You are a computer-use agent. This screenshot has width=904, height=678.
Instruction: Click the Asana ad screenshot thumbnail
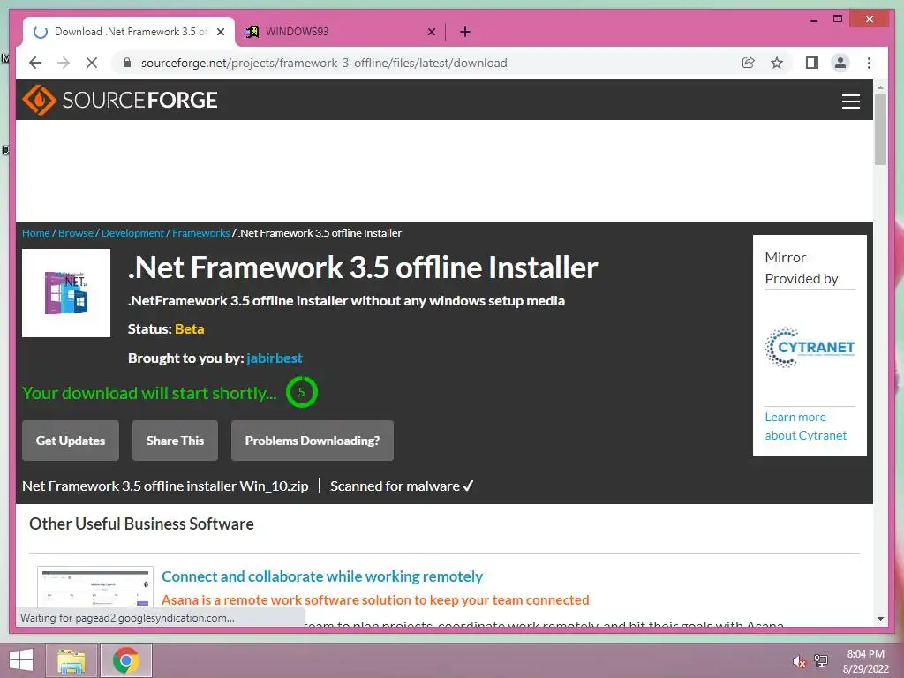point(95,587)
